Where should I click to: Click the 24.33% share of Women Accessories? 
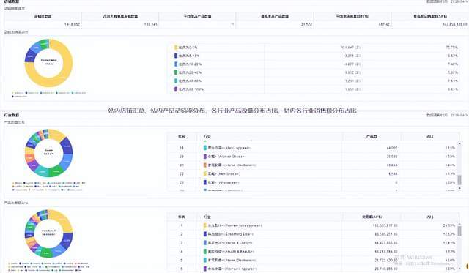tap(449, 225)
